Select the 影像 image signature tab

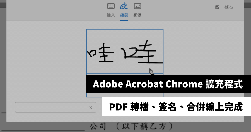tap(137, 10)
